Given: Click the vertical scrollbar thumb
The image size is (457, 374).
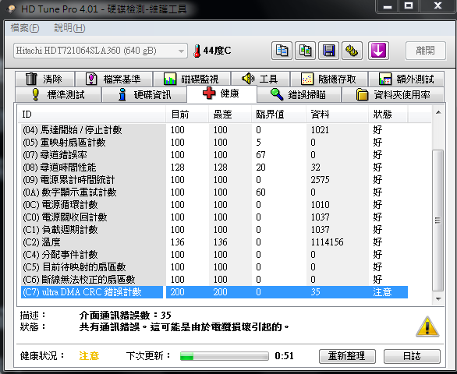Looking at the screenshot, I should tap(438, 221).
